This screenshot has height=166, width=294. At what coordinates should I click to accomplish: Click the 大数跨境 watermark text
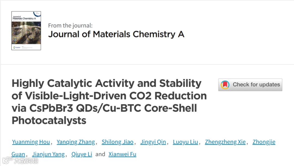pos(26,161)
